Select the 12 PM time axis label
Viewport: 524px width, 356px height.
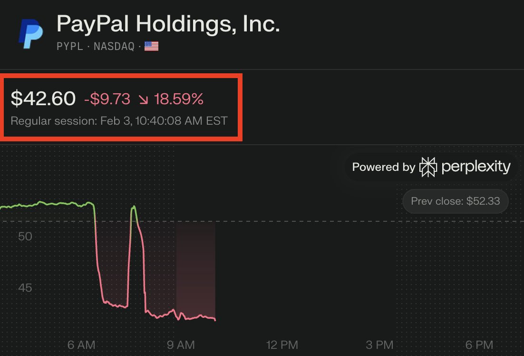(282, 345)
